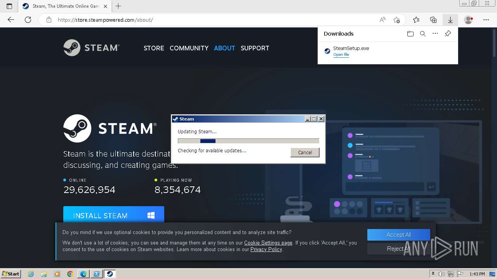497x279 pixels.
Task: Open browser Settings and more menu
Action: pyautogui.click(x=486, y=20)
